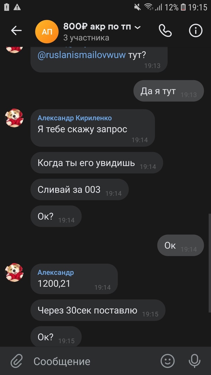Tap the battery indicator in the status bar

(x=183, y=7)
